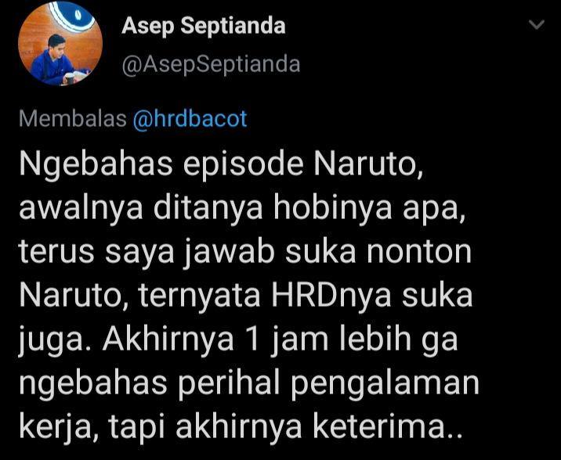Select the line 'Ngebahas episode Naruto,'

(222, 166)
